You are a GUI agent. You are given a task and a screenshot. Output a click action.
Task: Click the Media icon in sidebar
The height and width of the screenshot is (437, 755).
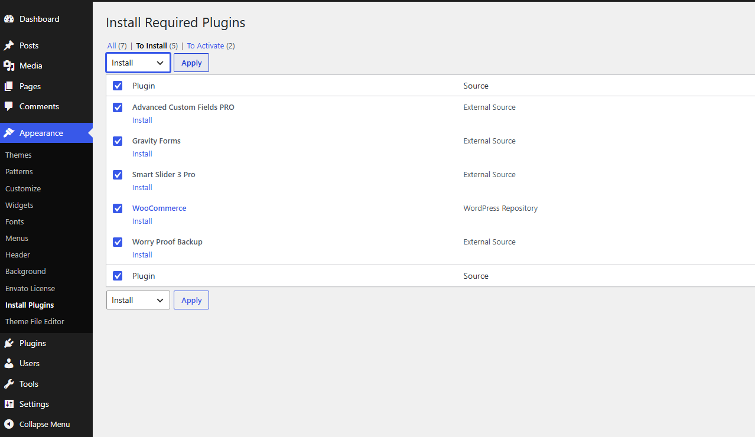pos(9,66)
